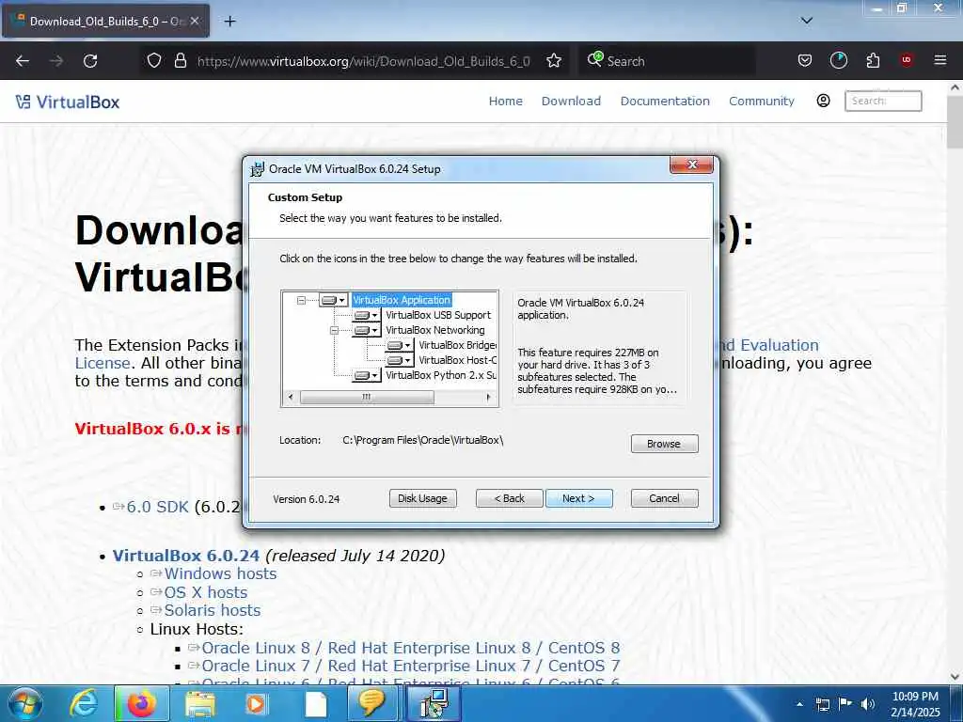Collapse the VirtualBox Application tree node
The image size is (963, 722).
coord(301,300)
